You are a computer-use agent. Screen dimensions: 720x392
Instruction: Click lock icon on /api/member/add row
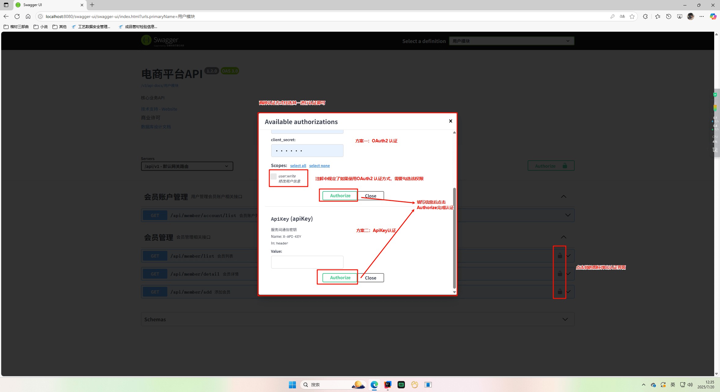[560, 291]
